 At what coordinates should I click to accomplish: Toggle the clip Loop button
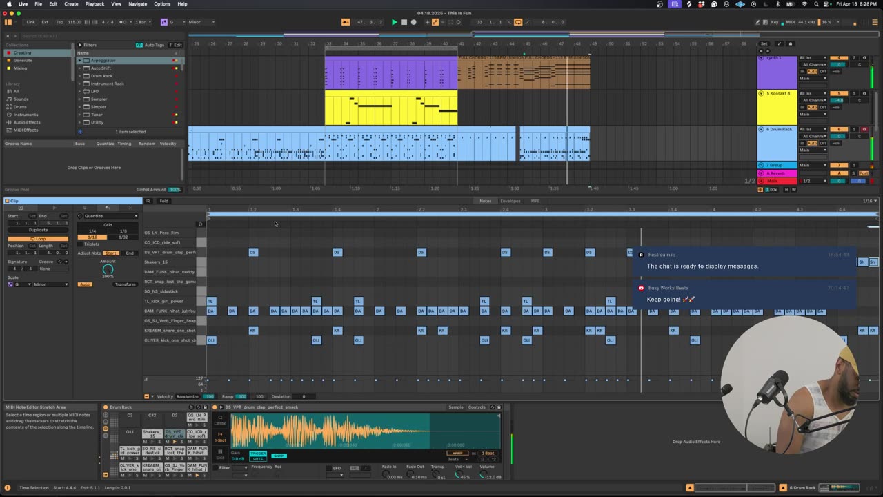pyautogui.click(x=38, y=239)
